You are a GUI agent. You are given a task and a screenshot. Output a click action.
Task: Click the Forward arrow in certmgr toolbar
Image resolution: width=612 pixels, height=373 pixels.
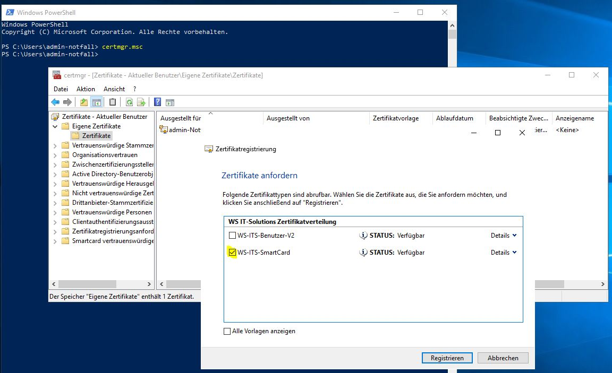(67, 102)
